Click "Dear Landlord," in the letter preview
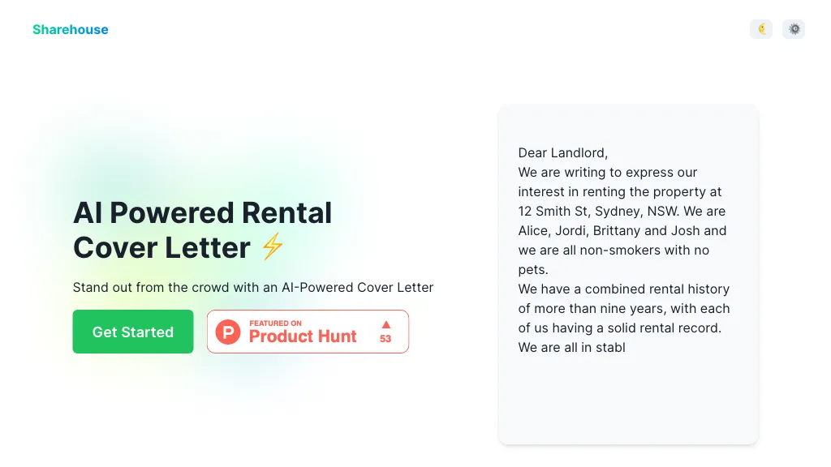 (562, 152)
